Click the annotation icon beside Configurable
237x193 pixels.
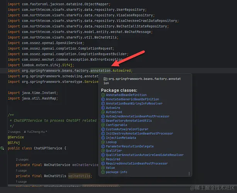pyautogui.click(x=103, y=125)
